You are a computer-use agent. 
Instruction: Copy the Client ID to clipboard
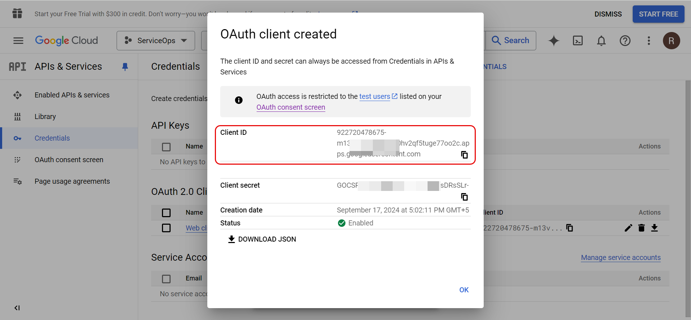click(x=464, y=155)
